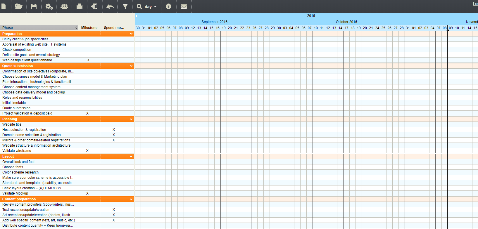Click spend money X for Add web specific content

tap(114, 220)
